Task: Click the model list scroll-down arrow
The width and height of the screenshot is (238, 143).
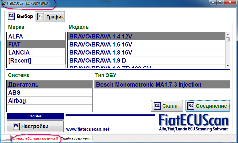Action: click(228, 66)
